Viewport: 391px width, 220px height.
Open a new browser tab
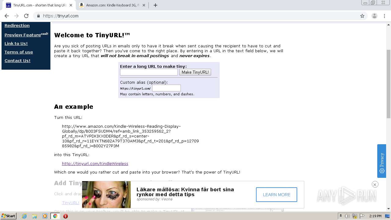[155, 5]
